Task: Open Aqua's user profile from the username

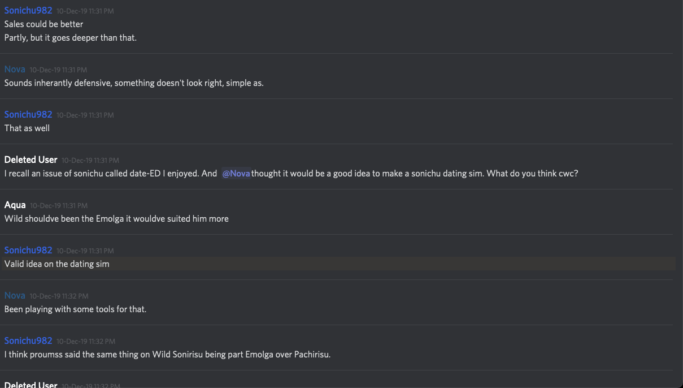Action: pyautogui.click(x=15, y=205)
